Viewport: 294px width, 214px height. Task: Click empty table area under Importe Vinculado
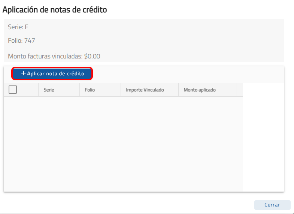(149, 142)
